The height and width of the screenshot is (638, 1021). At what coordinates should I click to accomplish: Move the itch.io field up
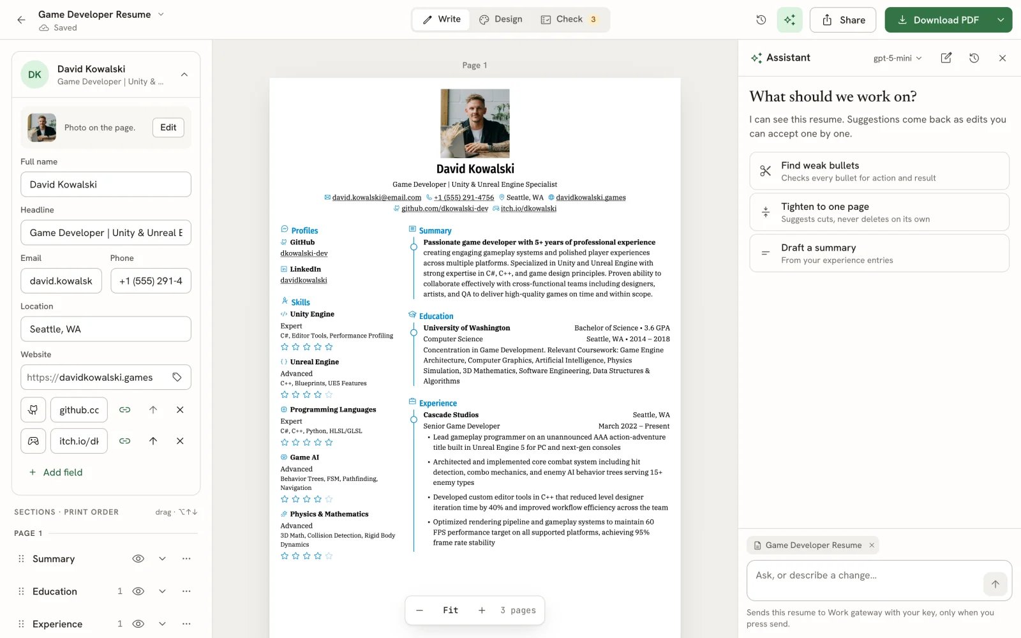point(153,441)
